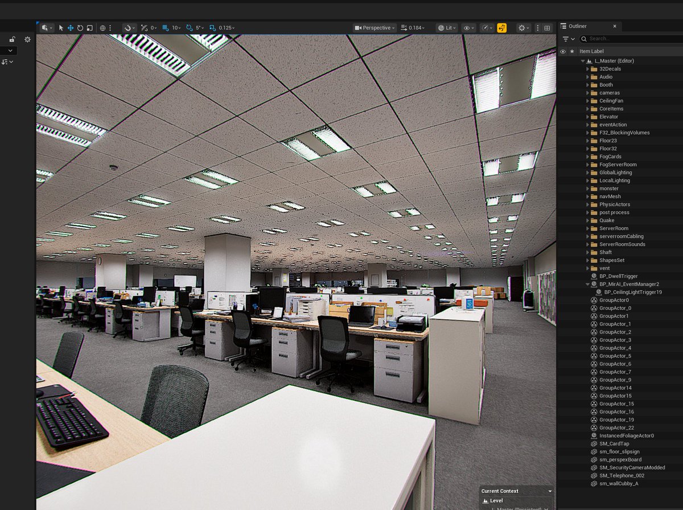Image resolution: width=683 pixels, height=510 pixels.
Task: Open surface snapping options
Action: [130, 27]
